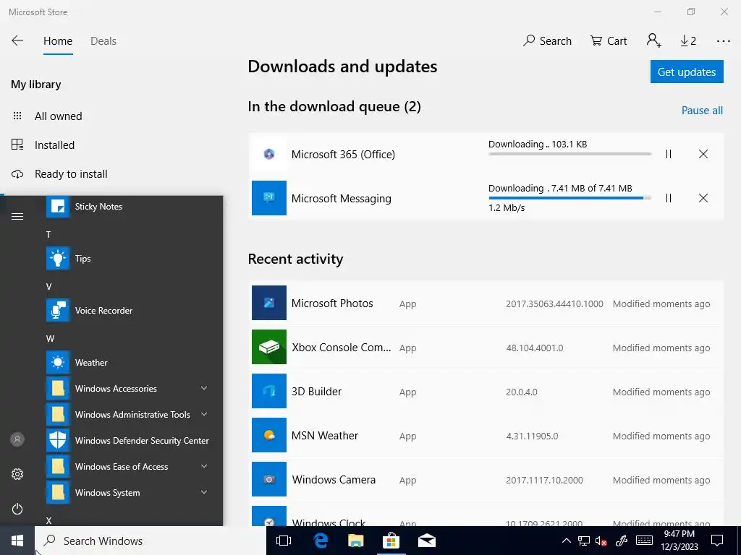Pause the Microsoft 365 (Office) download
This screenshot has width=741, height=555.
click(668, 154)
